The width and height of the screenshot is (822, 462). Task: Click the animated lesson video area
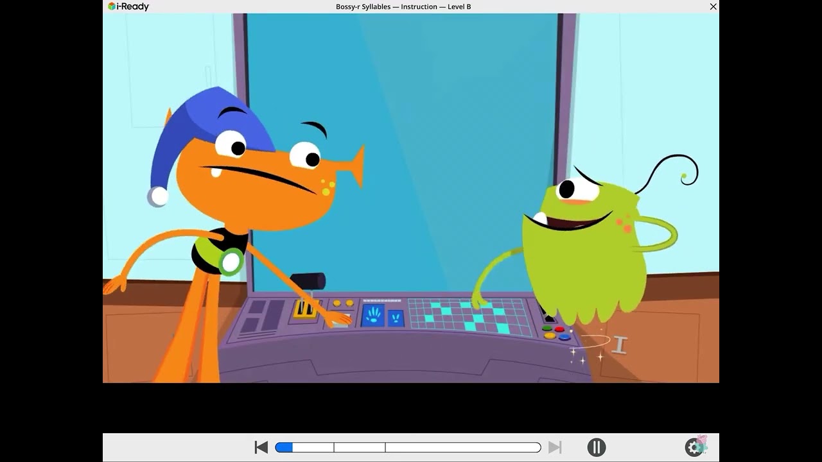pyautogui.click(x=411, y=198)
